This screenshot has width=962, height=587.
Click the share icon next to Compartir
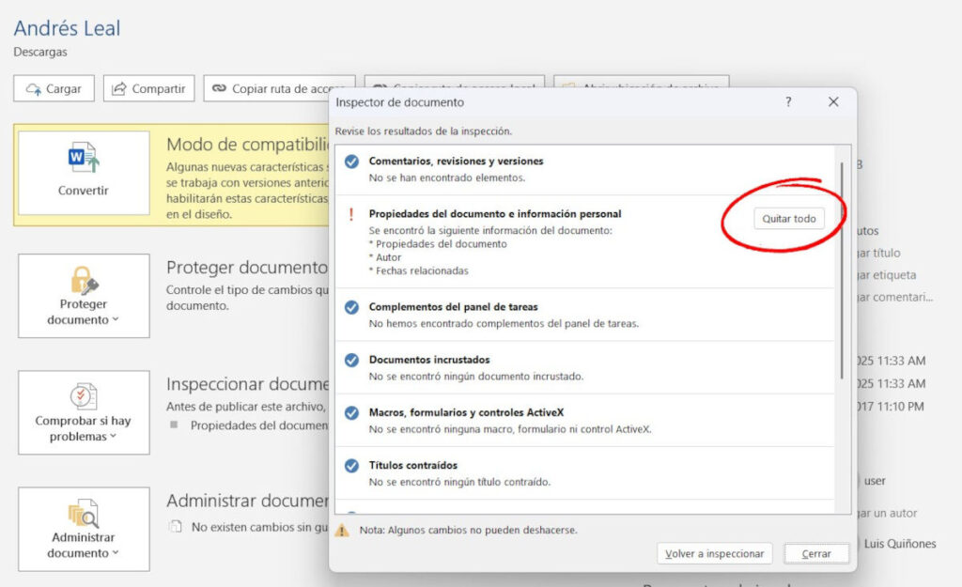point(117,88)
